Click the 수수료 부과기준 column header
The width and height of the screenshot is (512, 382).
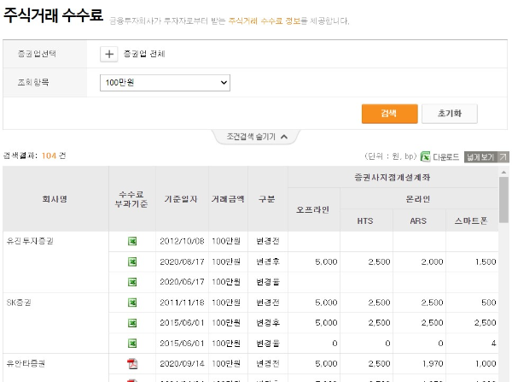131,199
